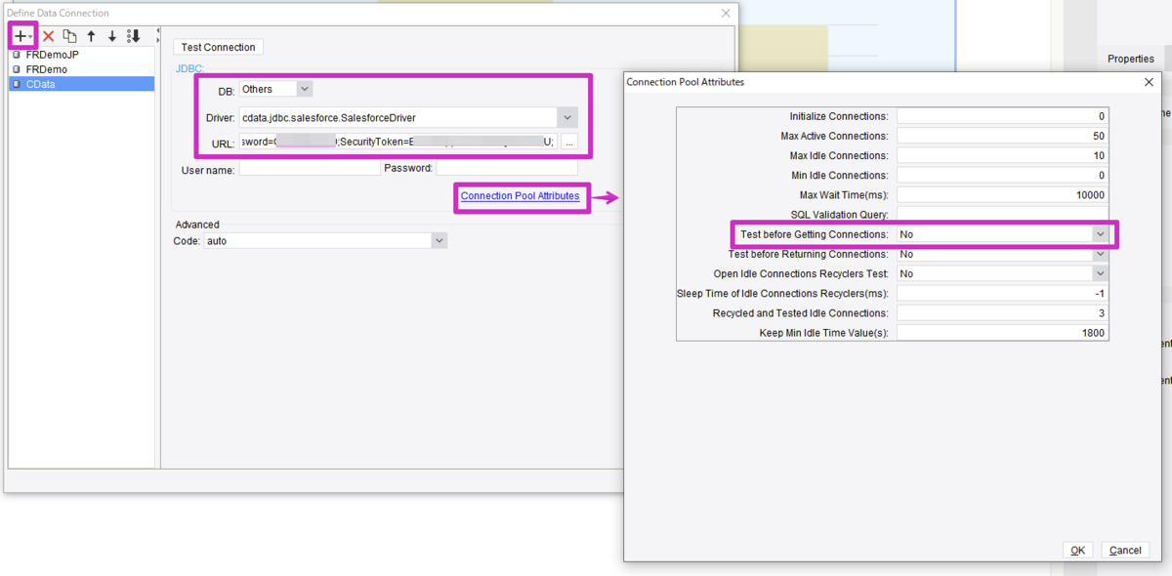Expand the Driver dropdown list
This screenshot has height=576, width=1172.
pyautogui.click(x=567, y=117)
